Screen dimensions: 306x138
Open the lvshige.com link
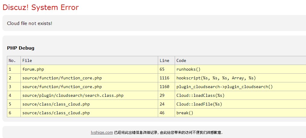tap(102, 132)
